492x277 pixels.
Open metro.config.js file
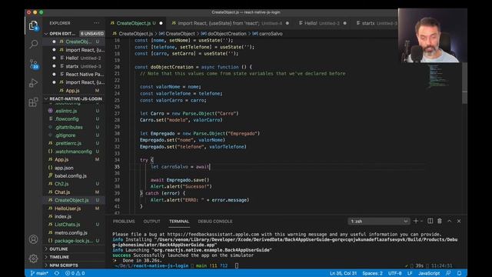coord(74,232)
